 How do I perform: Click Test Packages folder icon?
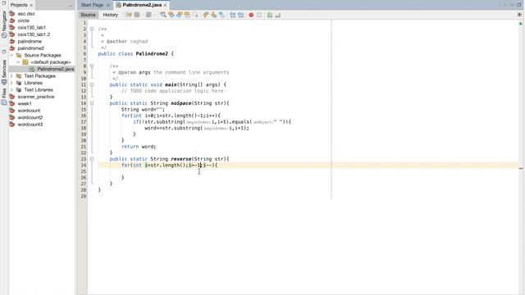point(19,76)
